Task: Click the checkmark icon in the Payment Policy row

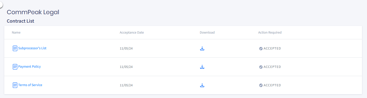Action: tap(261, 67)
